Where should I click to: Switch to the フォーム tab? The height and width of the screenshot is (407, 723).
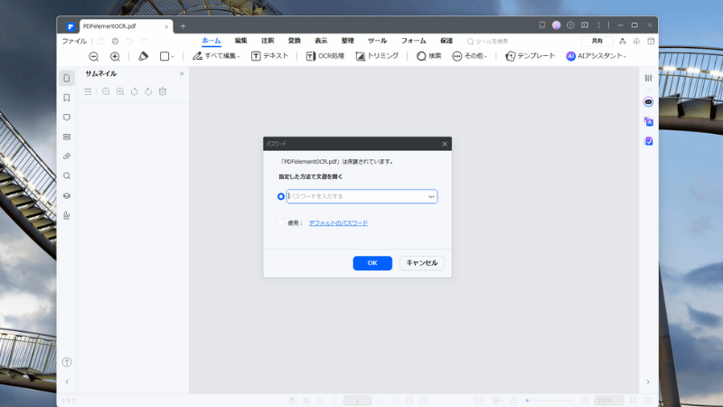pyautogui.click(x=414, y=41)
